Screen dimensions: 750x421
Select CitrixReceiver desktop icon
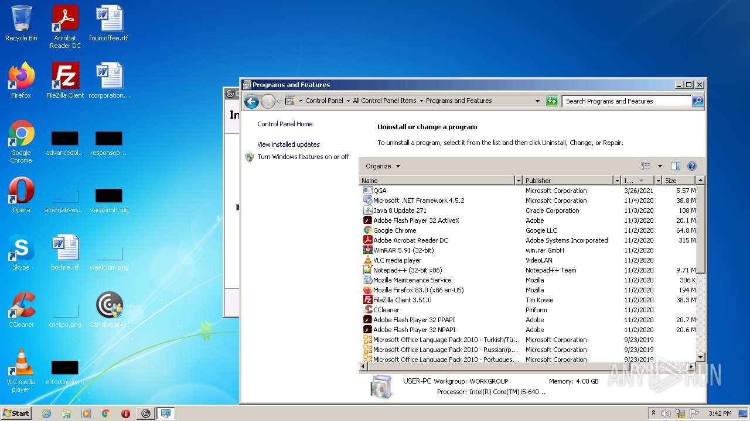click(109, 310)
